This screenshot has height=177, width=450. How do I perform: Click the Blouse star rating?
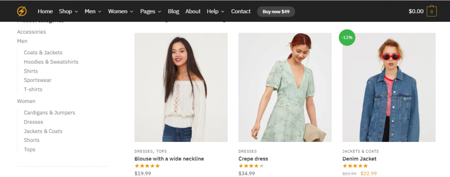click(147, 166)
